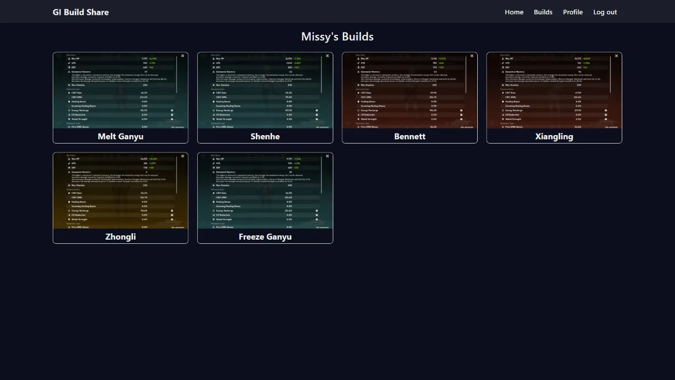Select the Zhongli stats screenshot thumbnail
This screenshot has width=675, height=380.
click(x=120, y=191)
